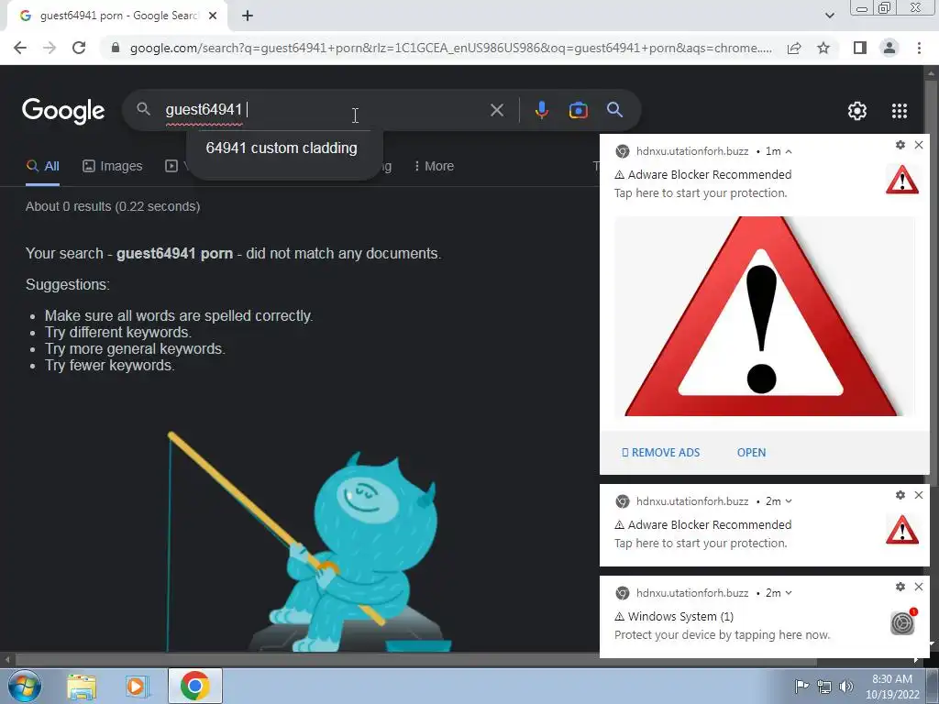Screen dimensions: 939x704
Task: Open the Action Center flag tray icon
Action: point(801,686)
